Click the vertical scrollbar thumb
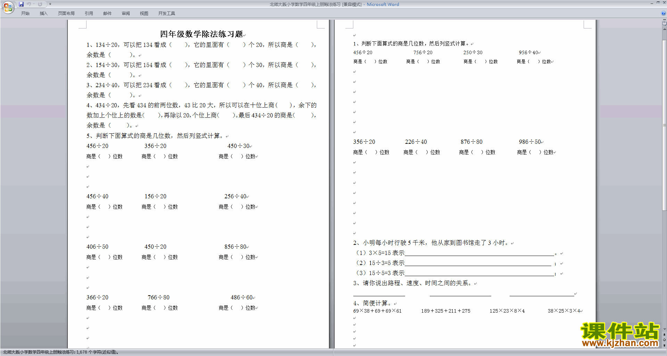 coord(664,125)
